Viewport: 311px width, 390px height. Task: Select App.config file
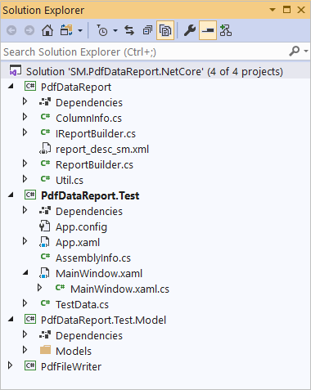pos(81,227)
